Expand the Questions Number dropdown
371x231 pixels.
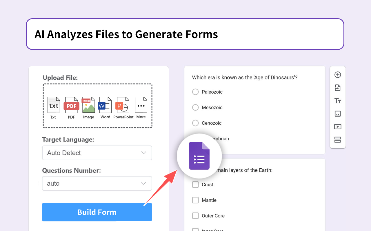click(x=97, y=183)
